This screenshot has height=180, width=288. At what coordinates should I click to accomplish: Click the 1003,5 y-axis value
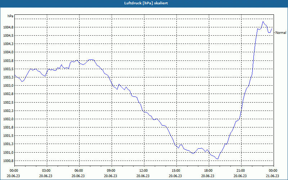[8, 69]
